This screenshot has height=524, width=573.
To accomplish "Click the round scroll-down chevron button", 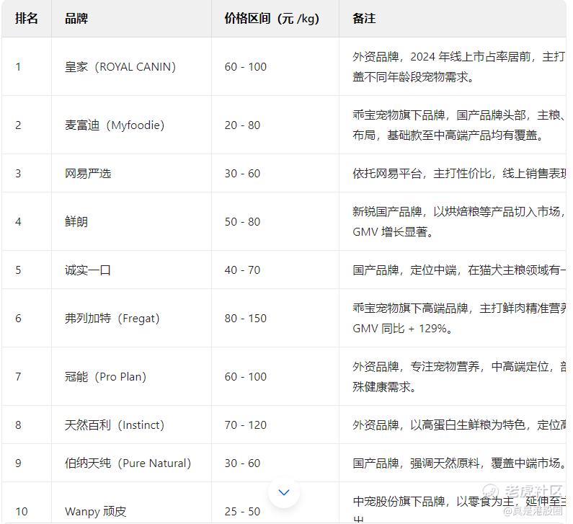I will [x=284, y=492].
